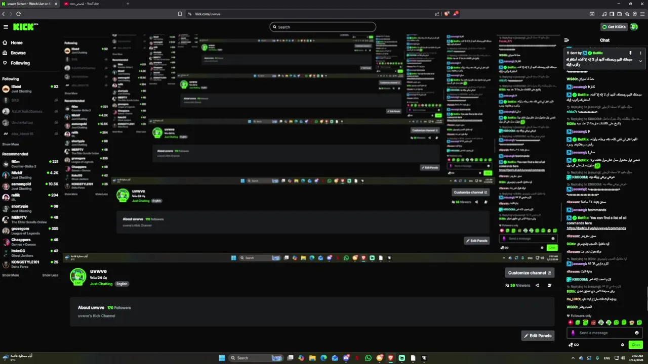Screen dimensions: 648x364
Task: Open Microsoft Edge from taskbar
Action: (323, 358)
